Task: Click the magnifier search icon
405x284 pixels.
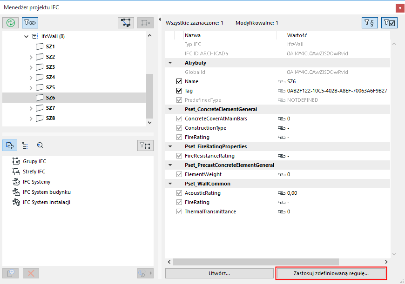Action: tap(40, 145)
